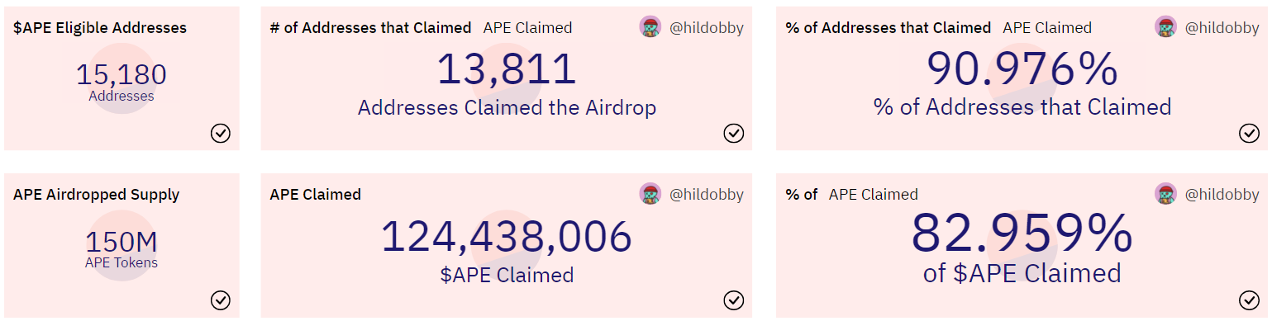Click checkmark icon in % of Addresses that Claimed card
This screenshot has width=1272, height=321.
click(1249, 133)
